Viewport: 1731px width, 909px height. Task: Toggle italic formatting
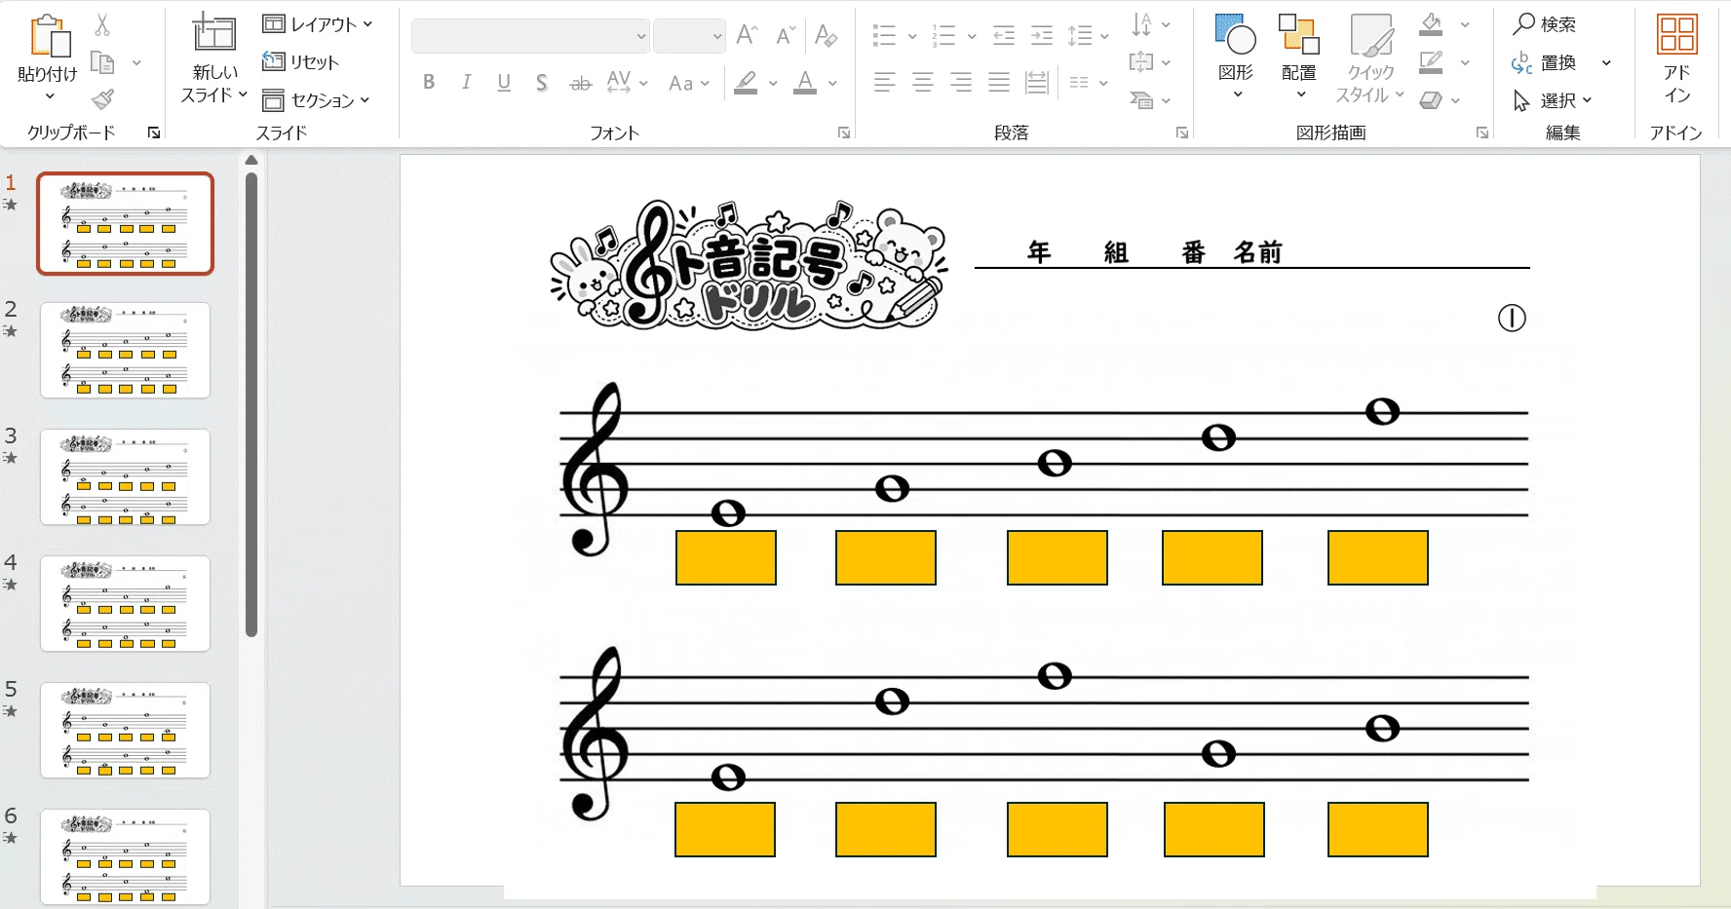(467, 83)
